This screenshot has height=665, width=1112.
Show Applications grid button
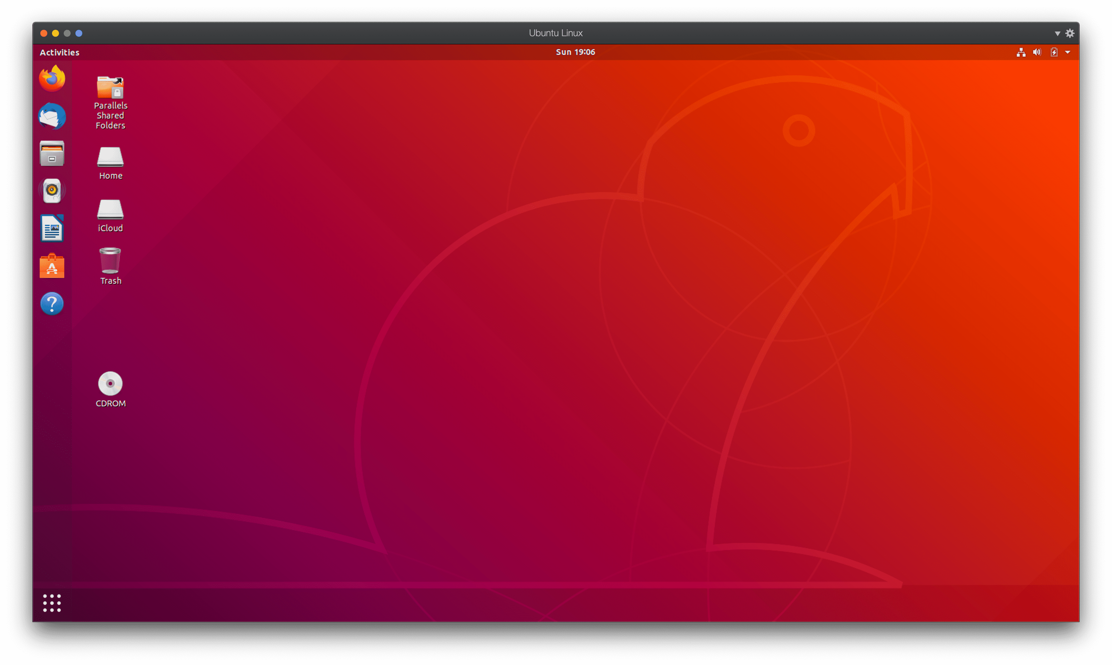(x=52, y=603)
